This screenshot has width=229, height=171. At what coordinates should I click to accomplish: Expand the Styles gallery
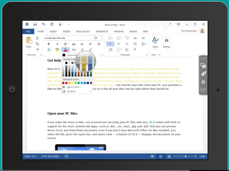pos(155,43)
